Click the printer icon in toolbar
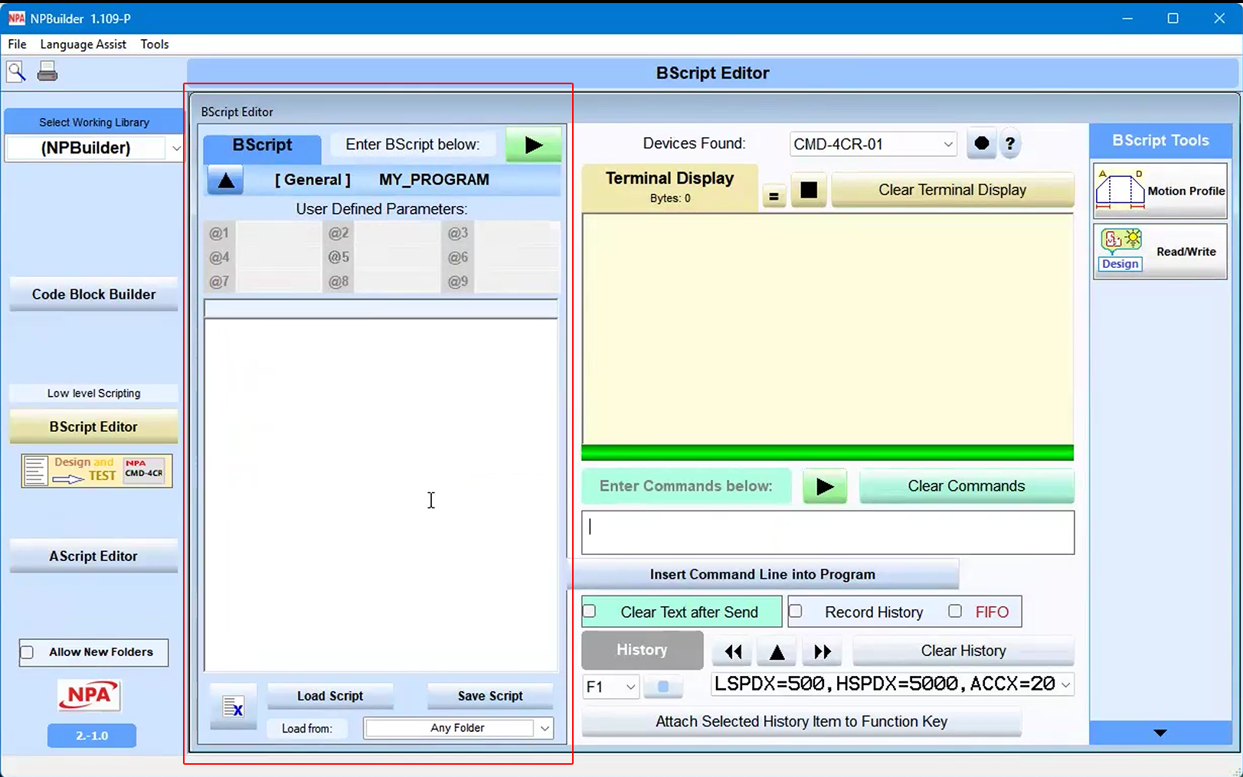The height and width of the screenshot is (777, 1243). click(47, 71)
